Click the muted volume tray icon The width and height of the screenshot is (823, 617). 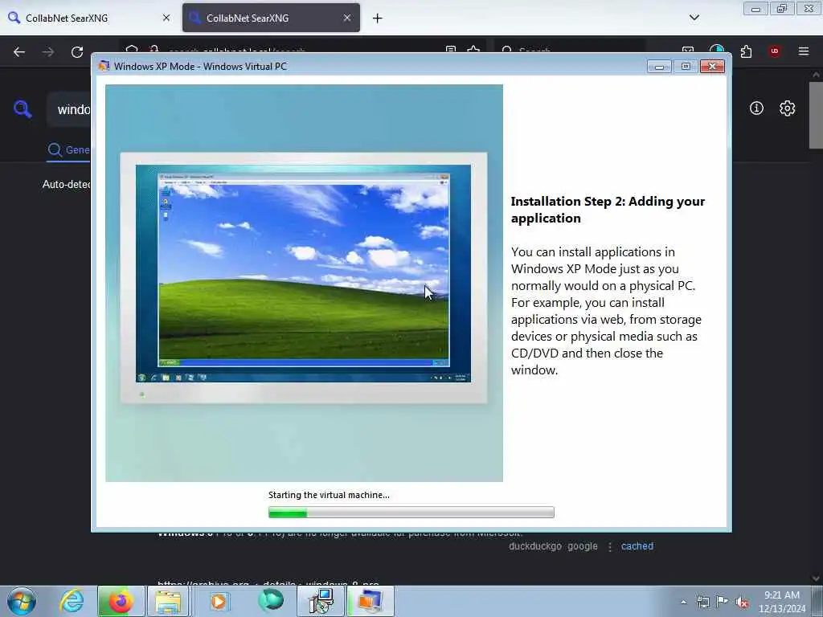coord(742,602)
